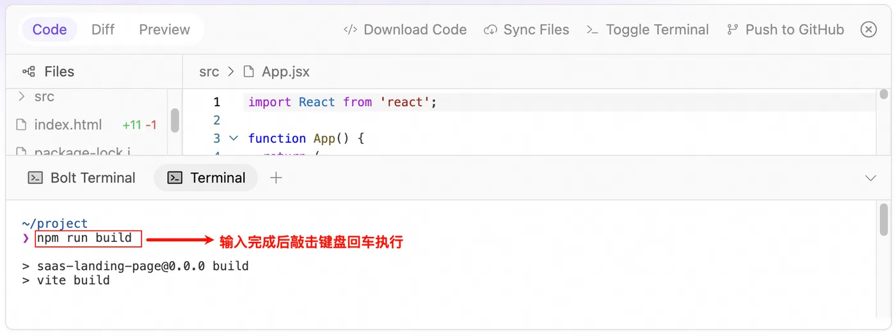This screenshot has width=896, height=336.
Task: Click the Bolt Terminal tab icon
Action: point(35,178)
